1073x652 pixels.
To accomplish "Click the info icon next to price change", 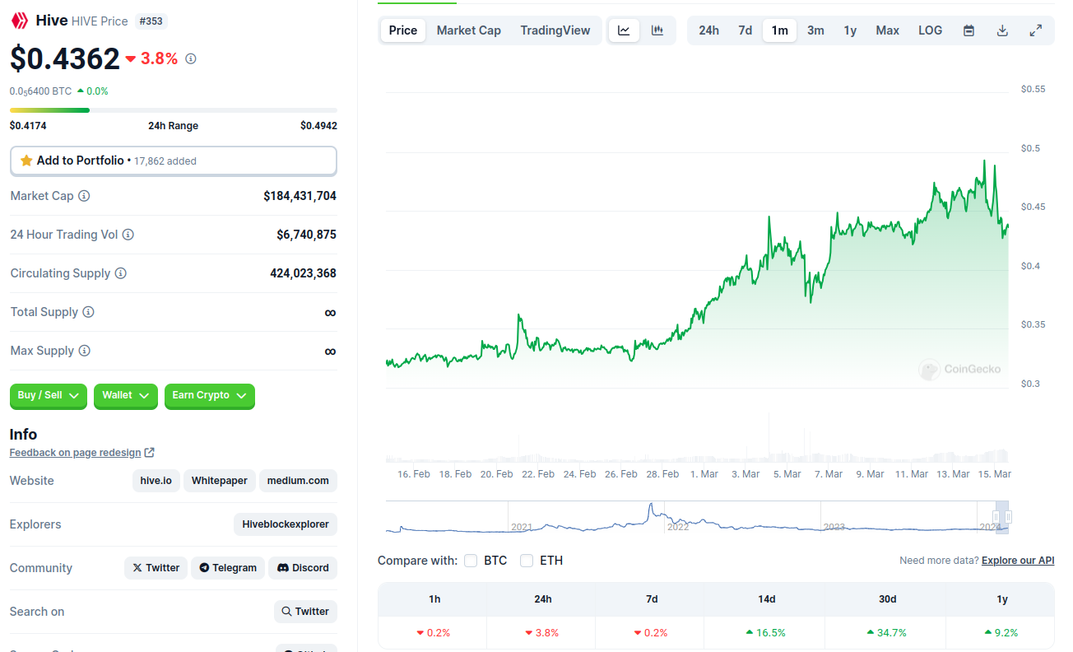I will click(191, 58).
